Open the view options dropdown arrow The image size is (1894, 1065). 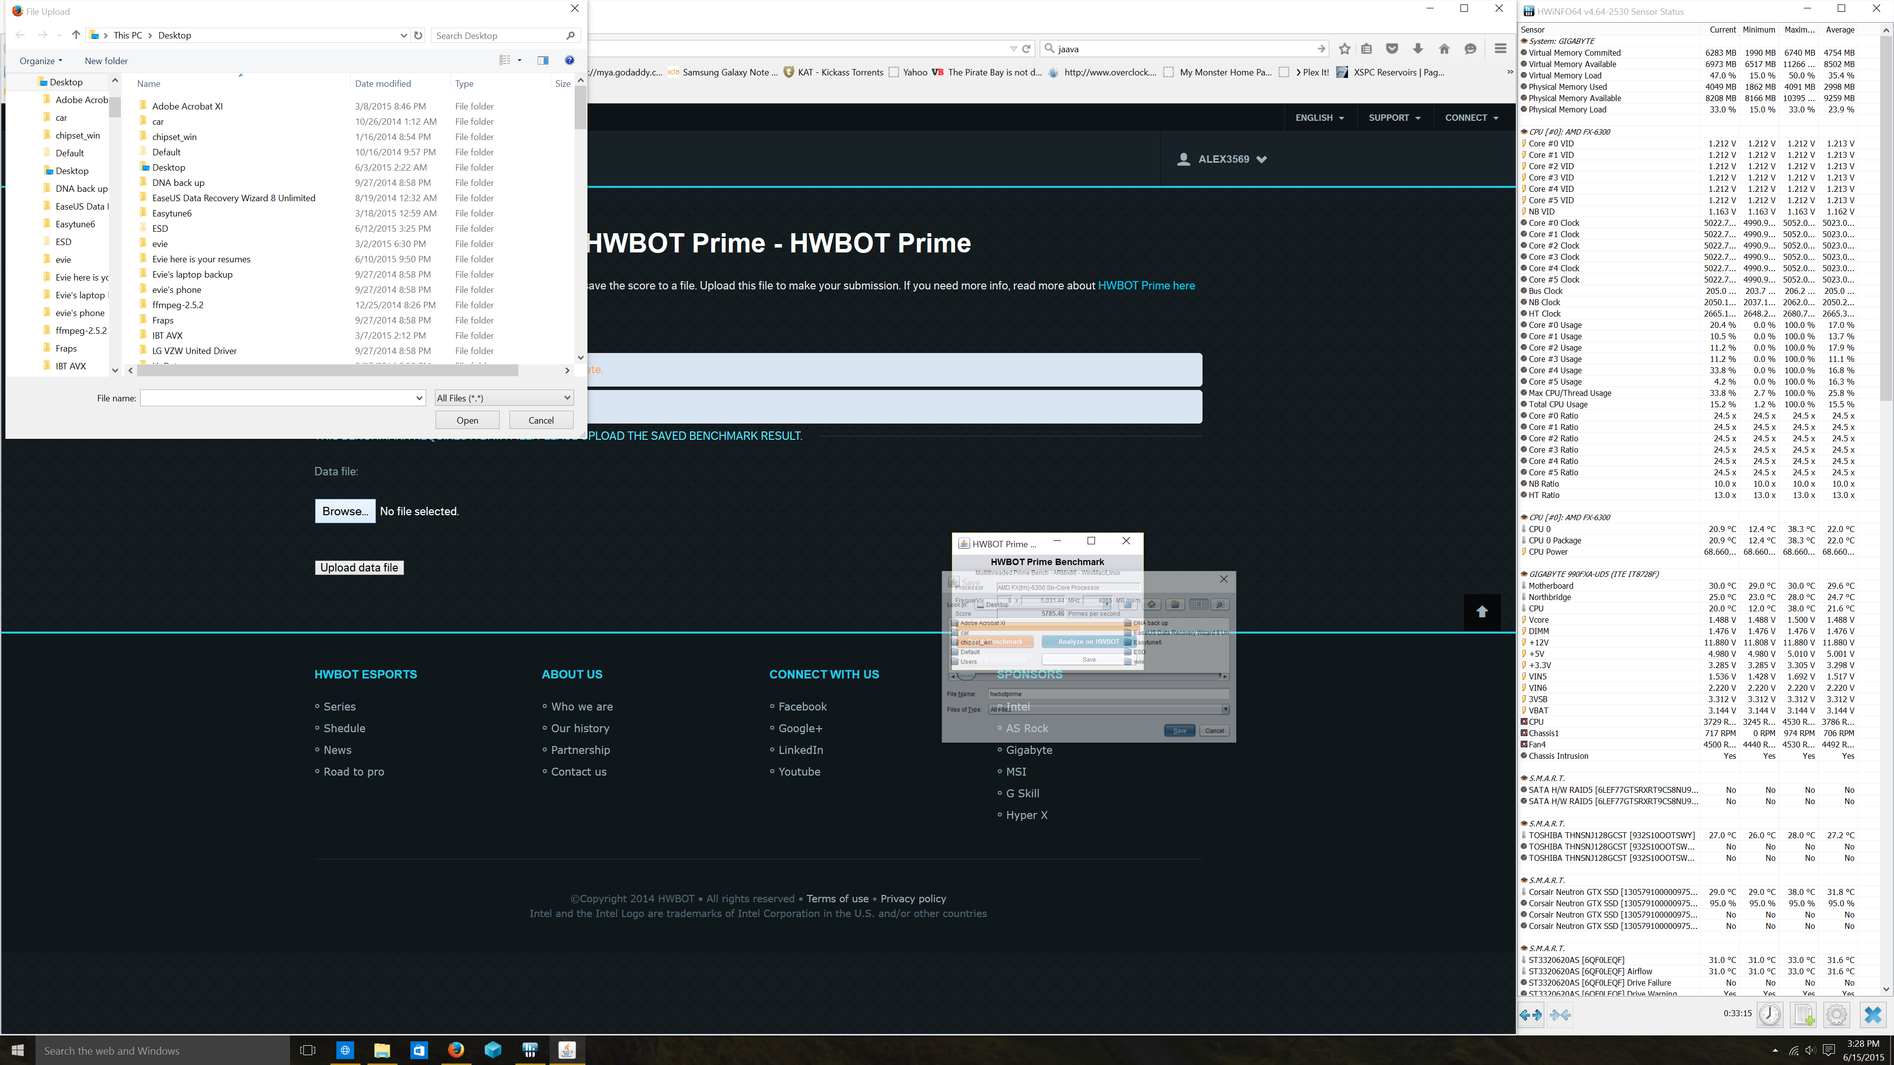coord(520,60)
